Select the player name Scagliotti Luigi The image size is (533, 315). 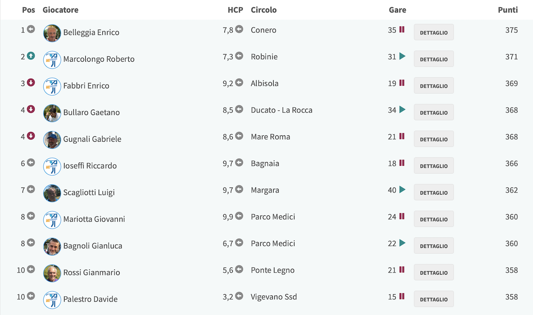(x=89, y=192)
